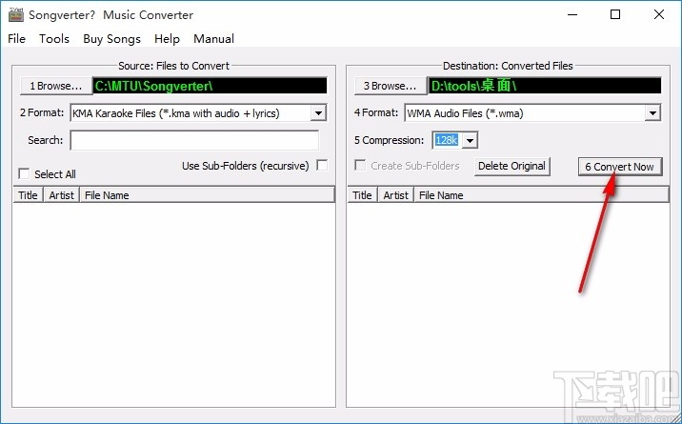Screen dimensions: 682x424
Task: Click into the Search input field
Action: (194, 140)
